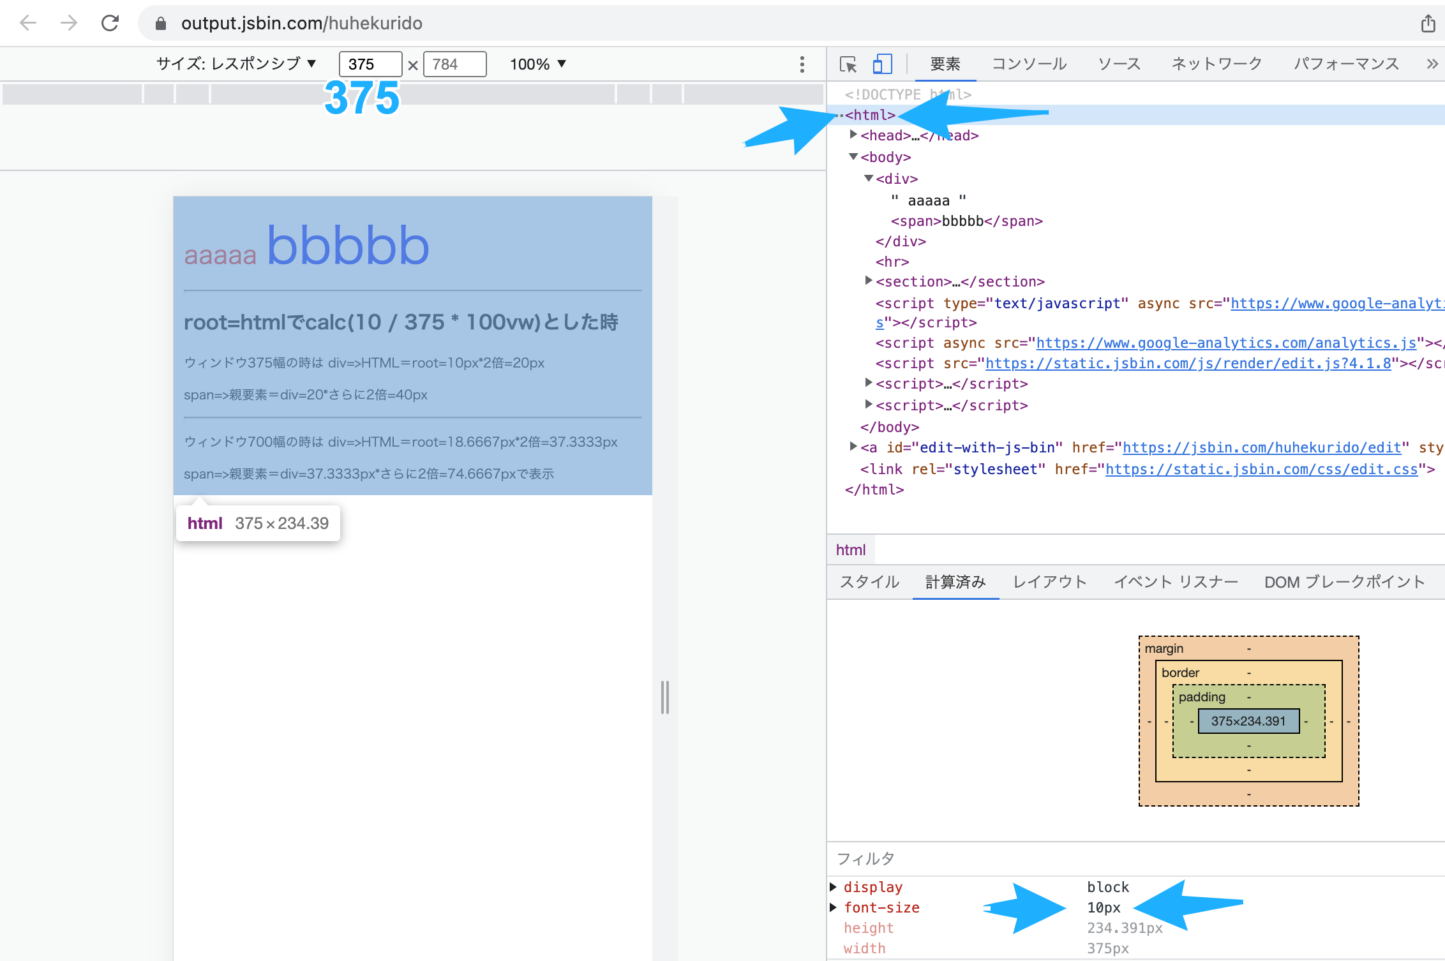Select the span bbbbb node
Viewport: 1445px width, 961px height.
[967, 221]
